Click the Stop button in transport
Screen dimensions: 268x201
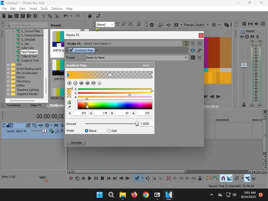[x=102, y=178]
